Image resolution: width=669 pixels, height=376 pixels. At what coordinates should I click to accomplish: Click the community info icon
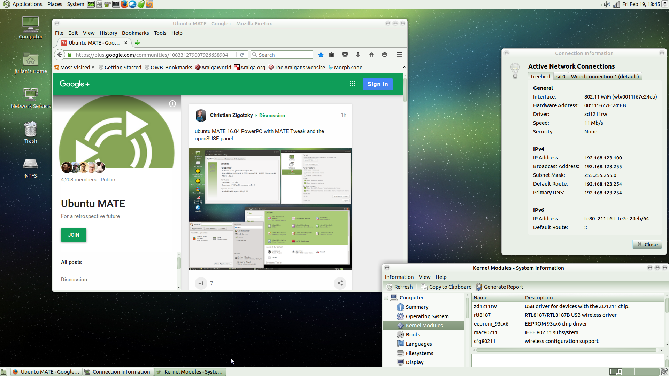(172, 104)
